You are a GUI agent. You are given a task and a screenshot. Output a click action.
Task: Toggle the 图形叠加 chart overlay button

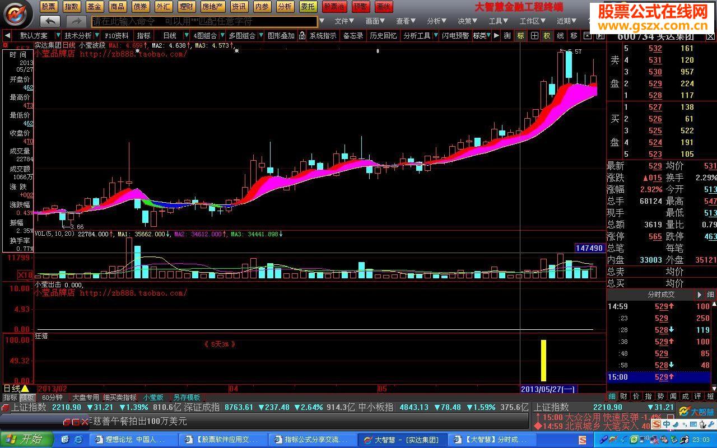point(281,35)
